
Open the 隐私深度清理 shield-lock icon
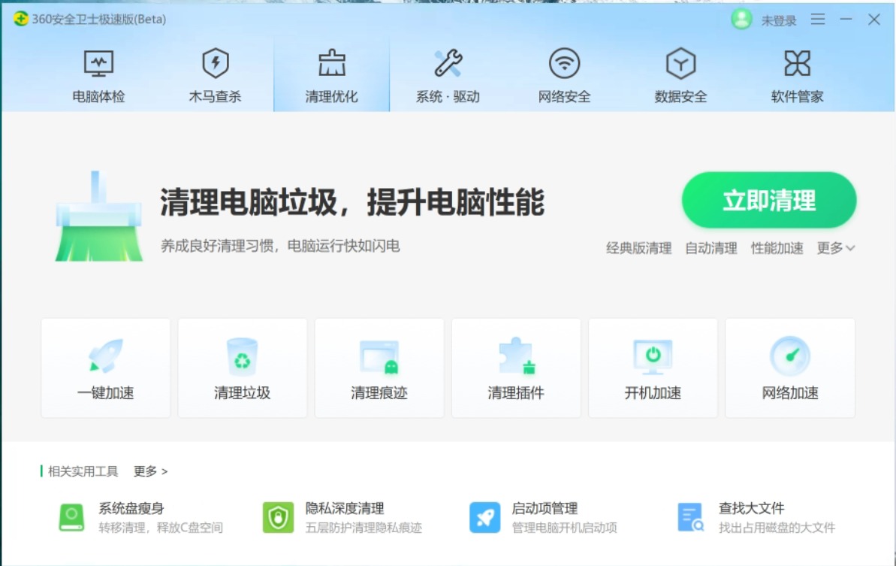click(x=278, y=517)
